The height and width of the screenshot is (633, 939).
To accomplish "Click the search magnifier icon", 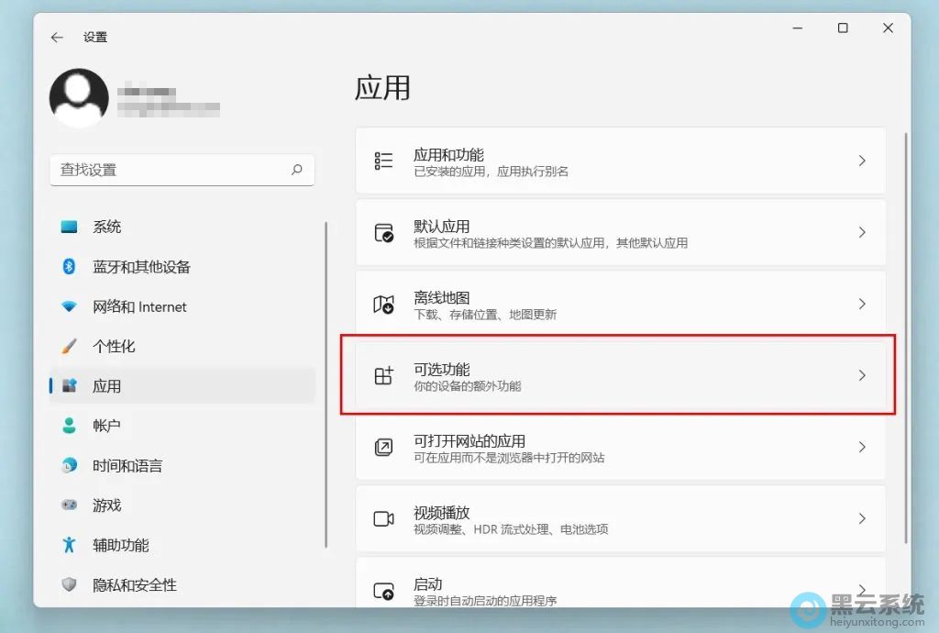I will point(296,170).
